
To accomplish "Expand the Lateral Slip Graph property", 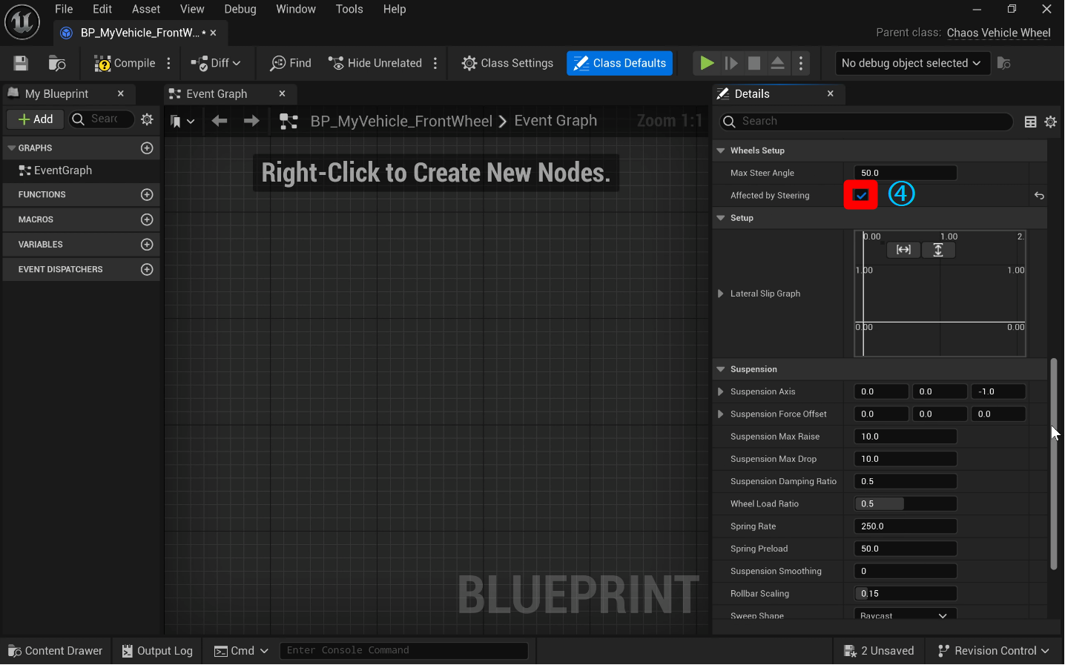I will click(721, 294).
